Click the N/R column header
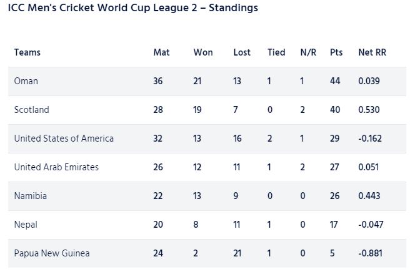The height and width of the screenshot is (277, 415). pos(308,52)
